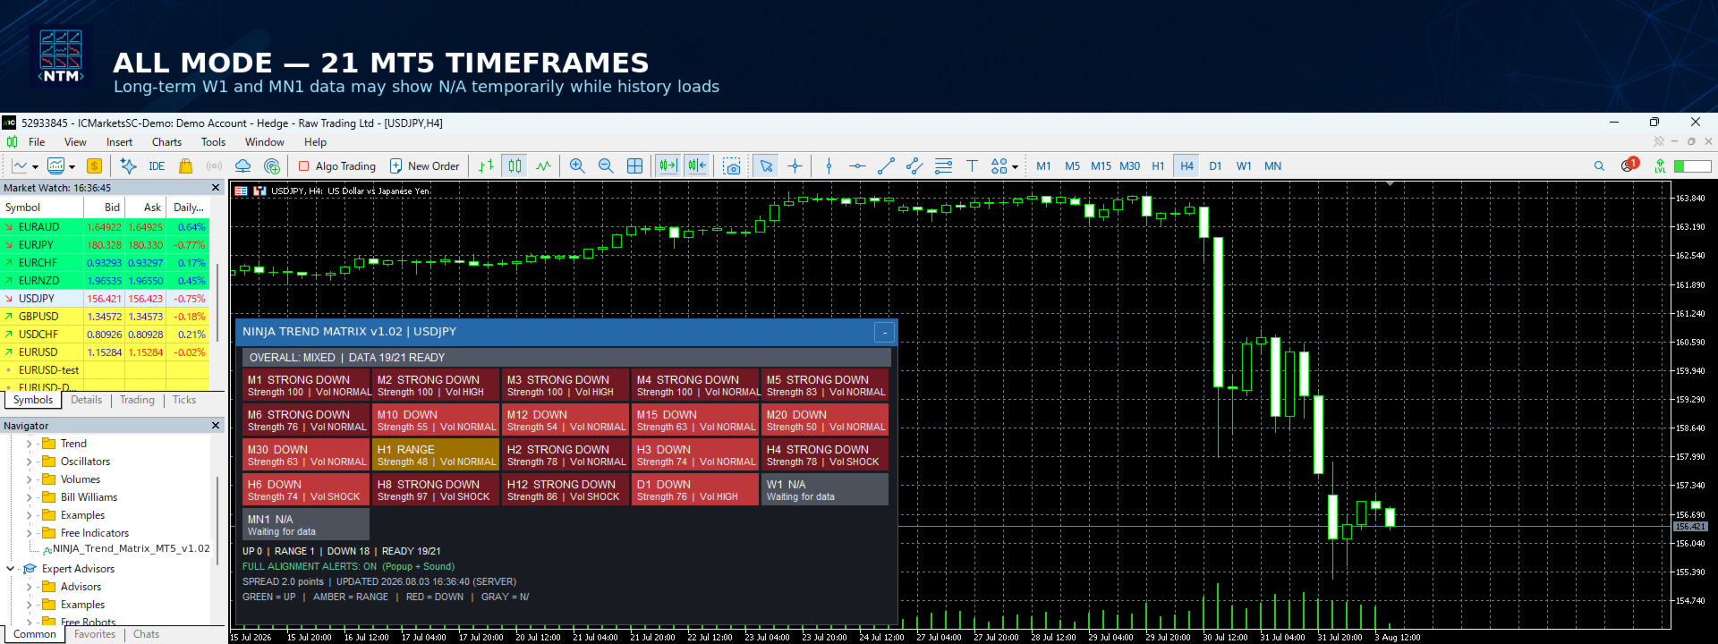The image size is (1718, 644).
Task: Select the H4 timeframe
Action: coord(1186,165)
